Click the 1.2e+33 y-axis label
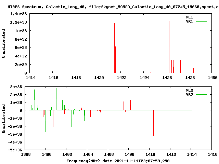219x164 pixels. click(x=18, y=22)
